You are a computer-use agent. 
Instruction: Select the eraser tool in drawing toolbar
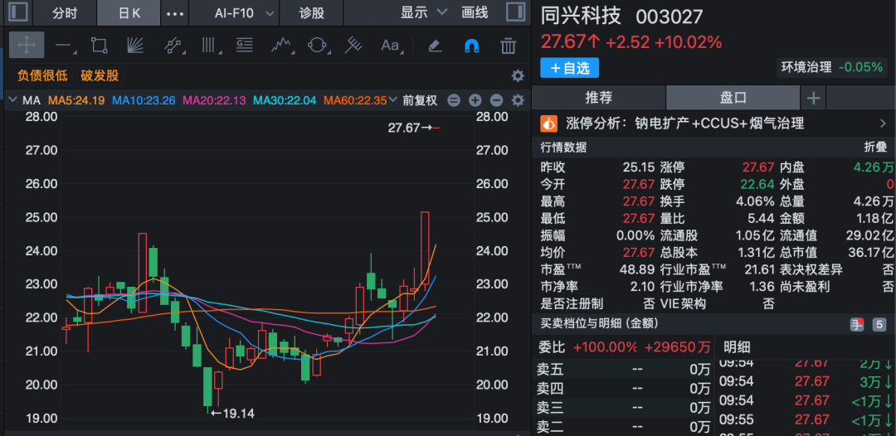pos(435,46)
